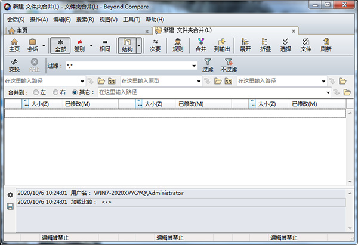Open the 过滤 filter combo dropdown arrow
This screenshot has width=358, height=245.
pos(194,66)
